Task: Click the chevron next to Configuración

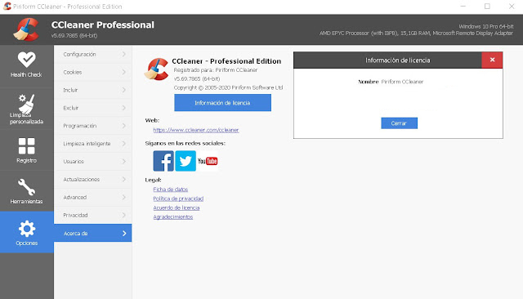Action: point(123,54)
